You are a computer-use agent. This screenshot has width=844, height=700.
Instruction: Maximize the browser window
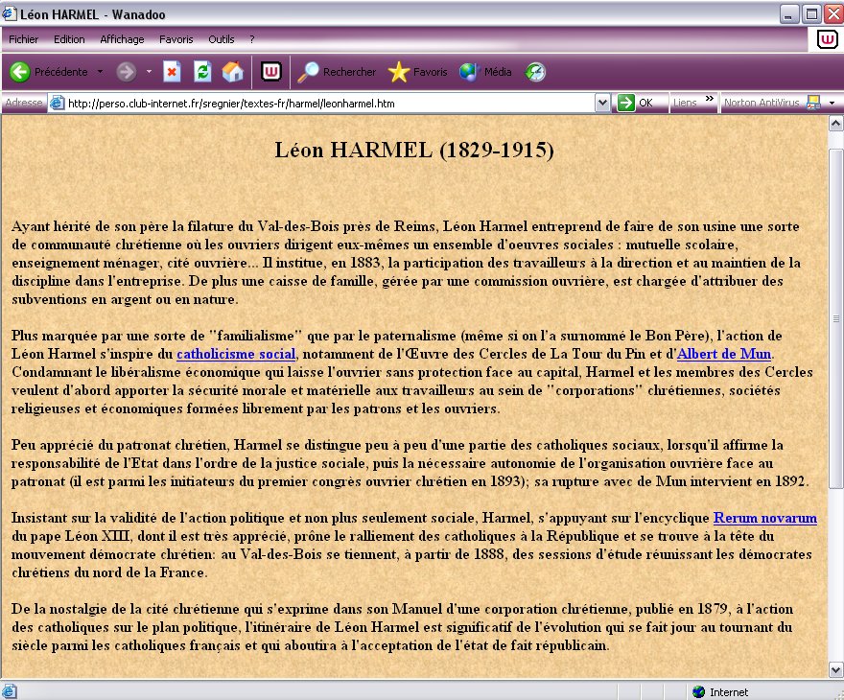coord(811,14)
